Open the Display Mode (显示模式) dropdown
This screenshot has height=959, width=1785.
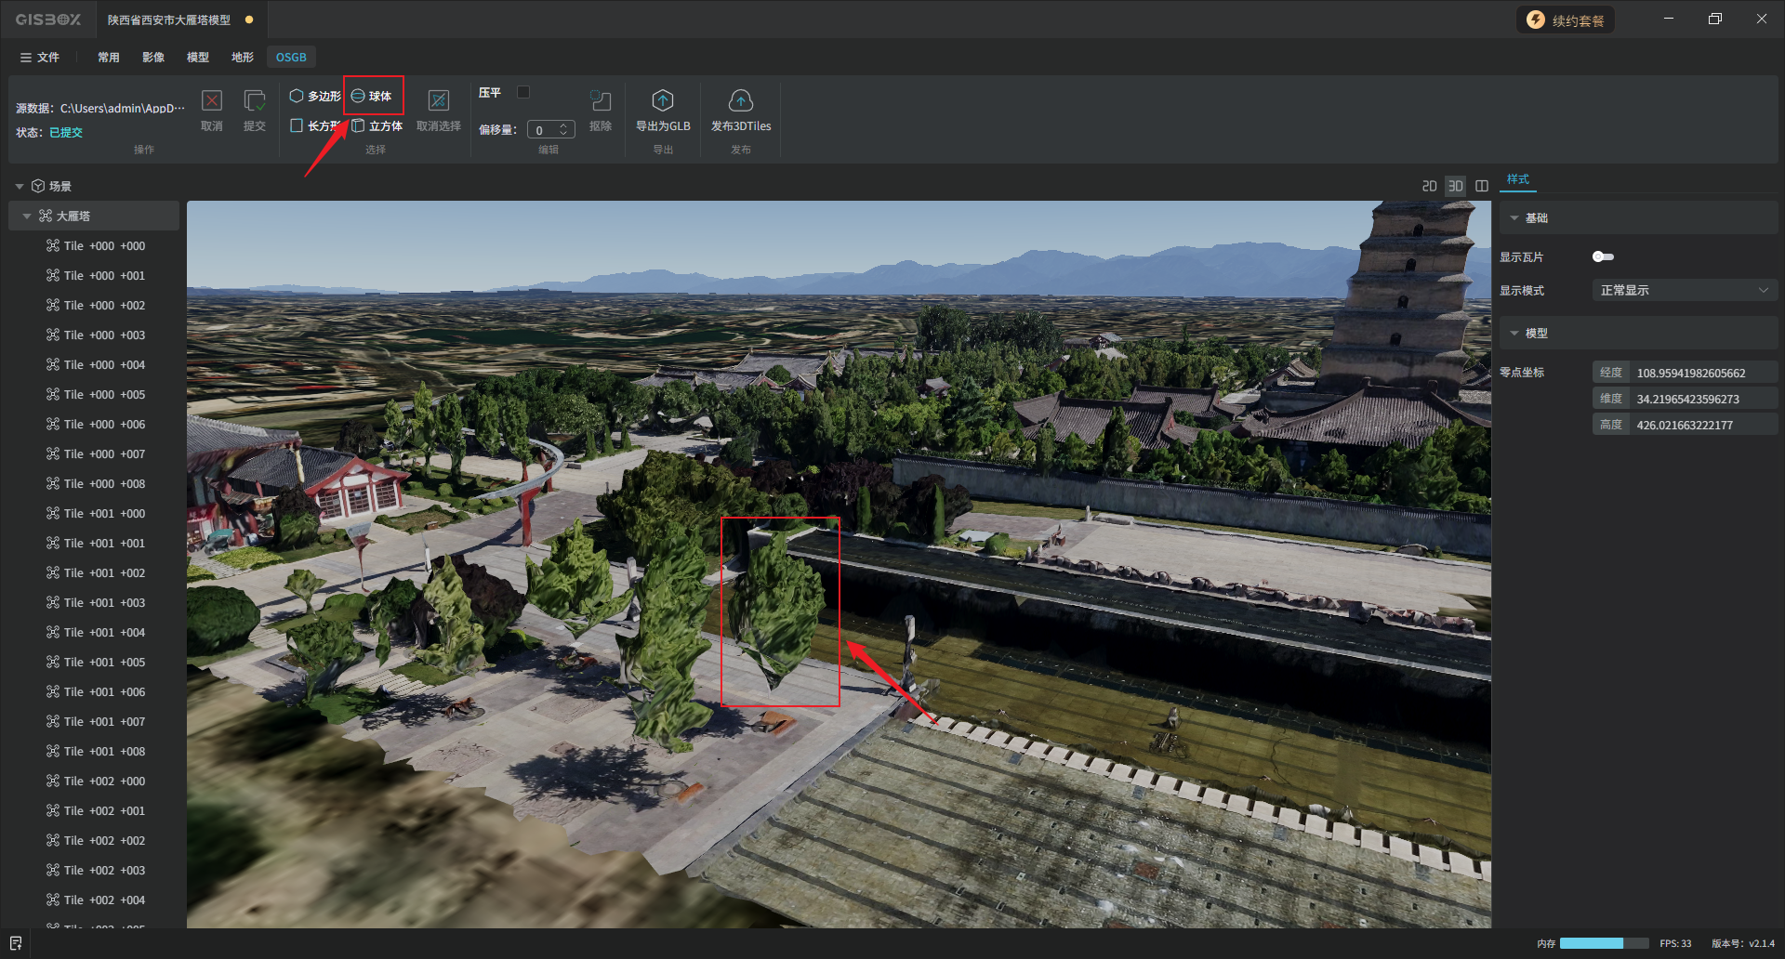point(1684,291)
